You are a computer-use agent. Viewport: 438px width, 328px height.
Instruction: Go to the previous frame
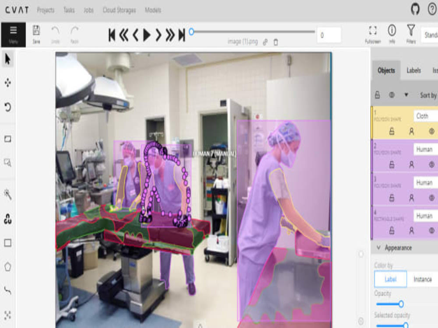pos(135,35)
